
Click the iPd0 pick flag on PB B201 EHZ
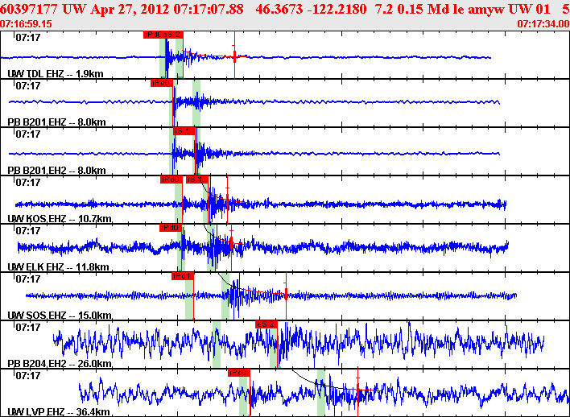pyautogui.click(x=161, y=83)
